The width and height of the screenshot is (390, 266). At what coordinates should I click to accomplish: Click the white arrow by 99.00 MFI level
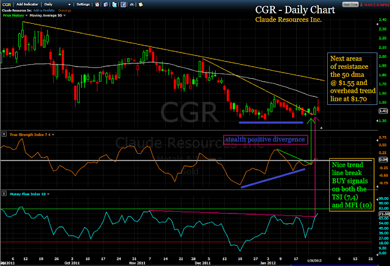[377, 199]
